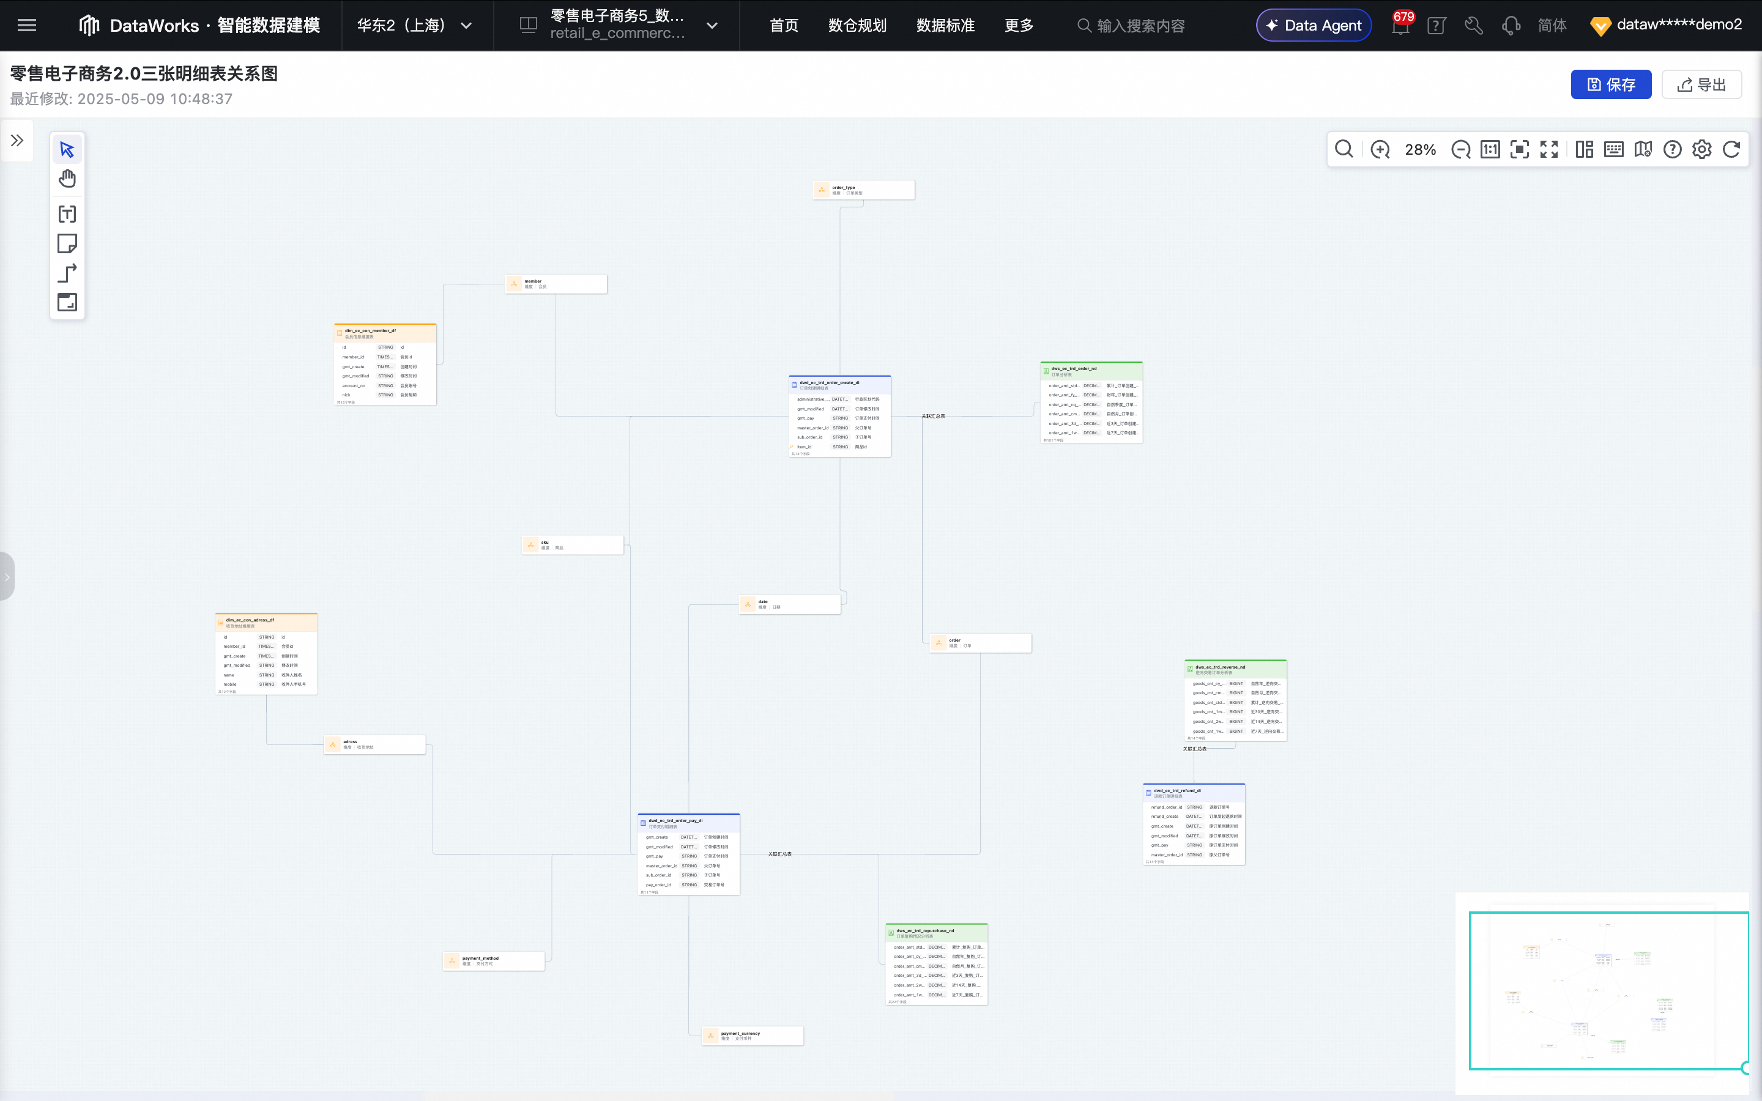Screen dimensions: 1762x1101
Task: Open the wrench tools icon
Action: 1474,26
